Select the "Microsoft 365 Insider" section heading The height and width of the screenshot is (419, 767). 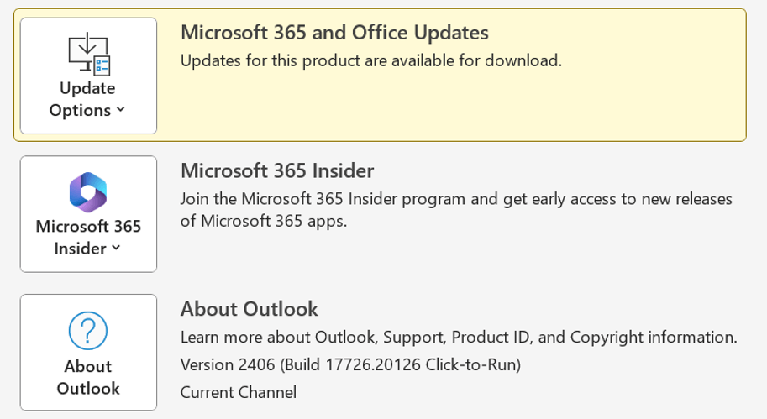(277, 171)
